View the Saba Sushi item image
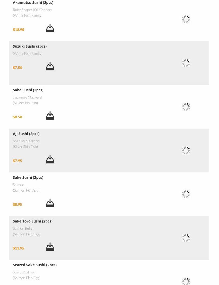Viewport: 219px width, 285px height. click(x=186, y=107)
